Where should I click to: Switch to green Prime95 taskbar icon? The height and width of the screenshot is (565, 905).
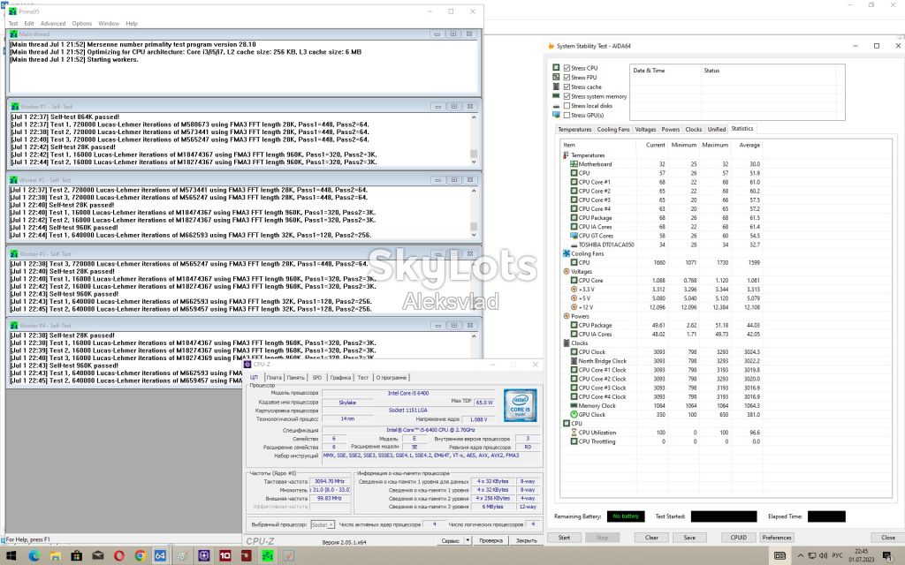tap(267, 556)
